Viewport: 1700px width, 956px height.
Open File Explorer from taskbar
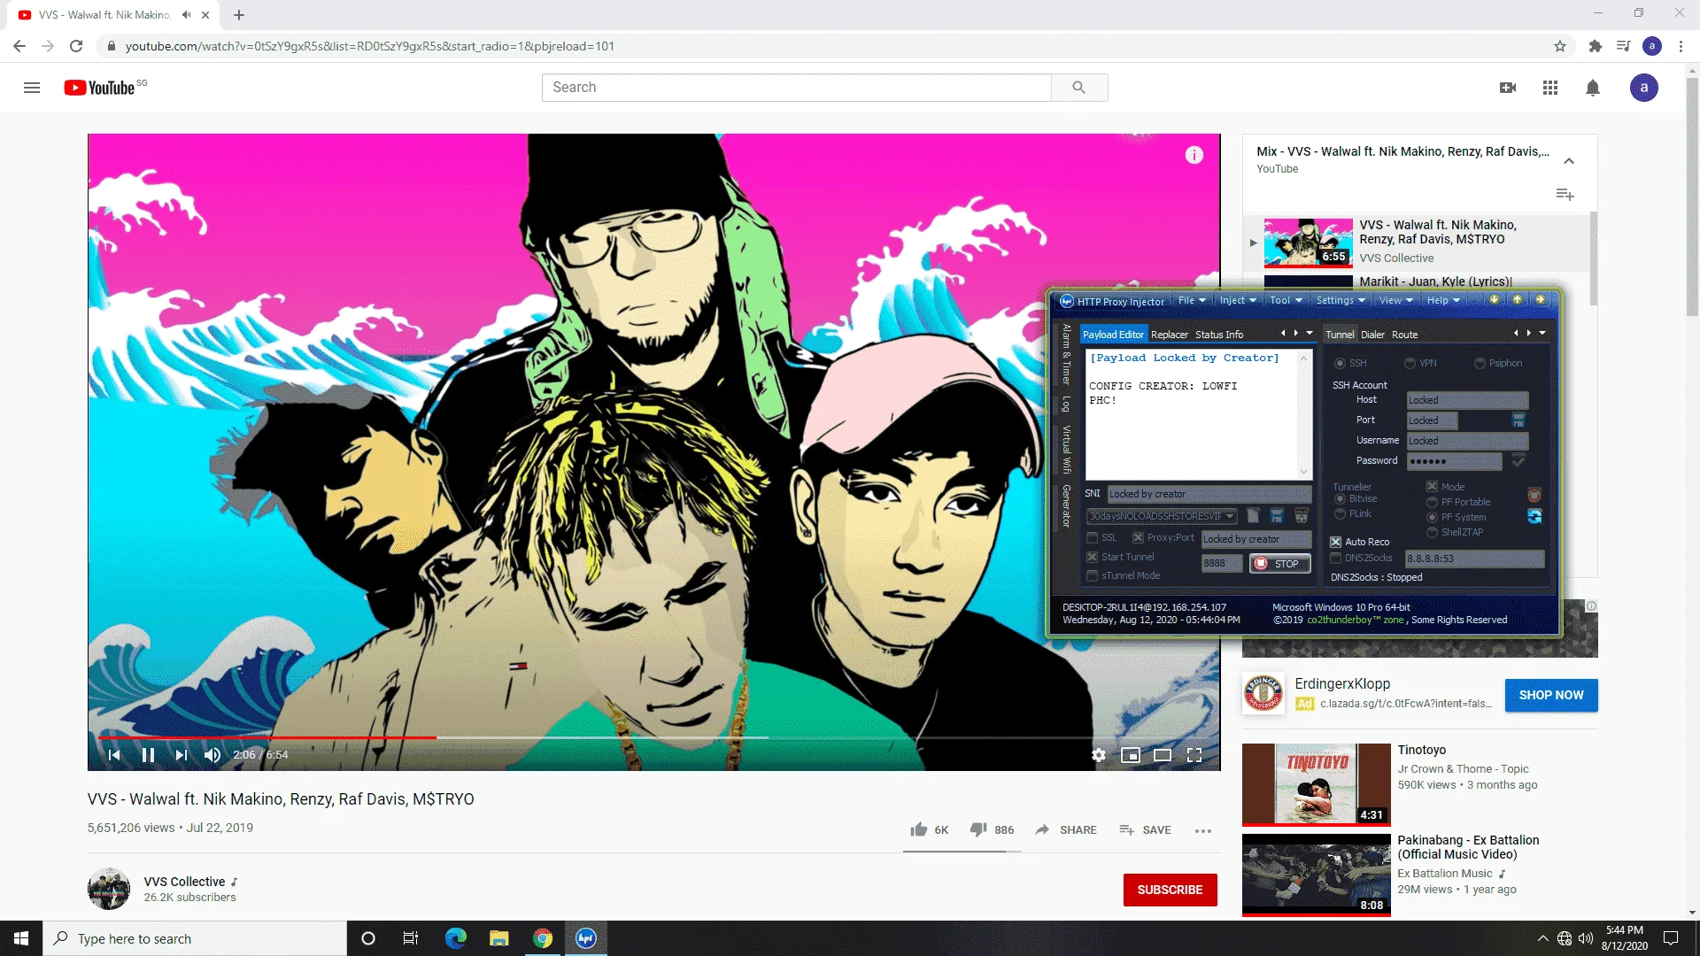(499, 938)
